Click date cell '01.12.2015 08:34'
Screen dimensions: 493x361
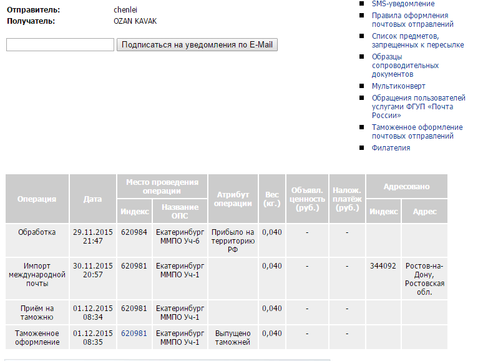(x=93, y=312)
